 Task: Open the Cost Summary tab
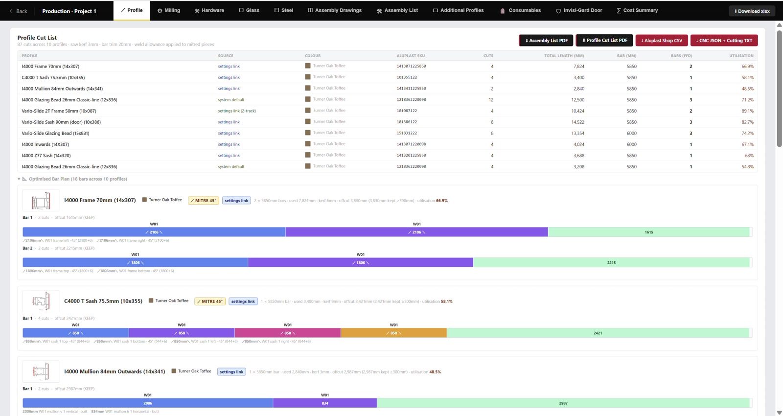(x=637, y=10)
